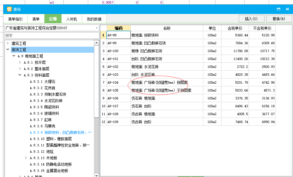The height and width of the screenshot is (177, 293).
Task: Select A.9.3.6 玻璃块料 tree item
Action: point(44,113)
